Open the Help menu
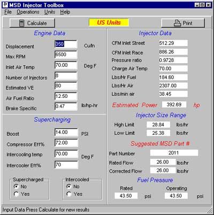This screenshot has height=215, width=214. [65, 12]
